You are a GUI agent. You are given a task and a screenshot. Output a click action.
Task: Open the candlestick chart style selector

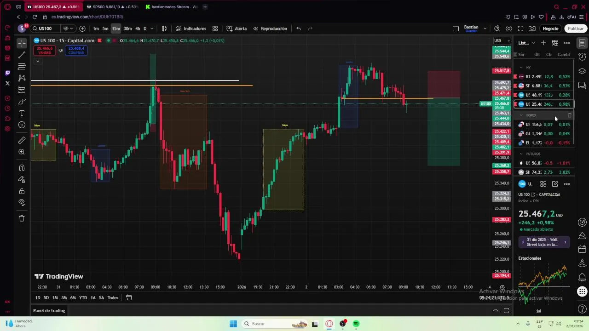pyautogui.click(x=164, y=29)
